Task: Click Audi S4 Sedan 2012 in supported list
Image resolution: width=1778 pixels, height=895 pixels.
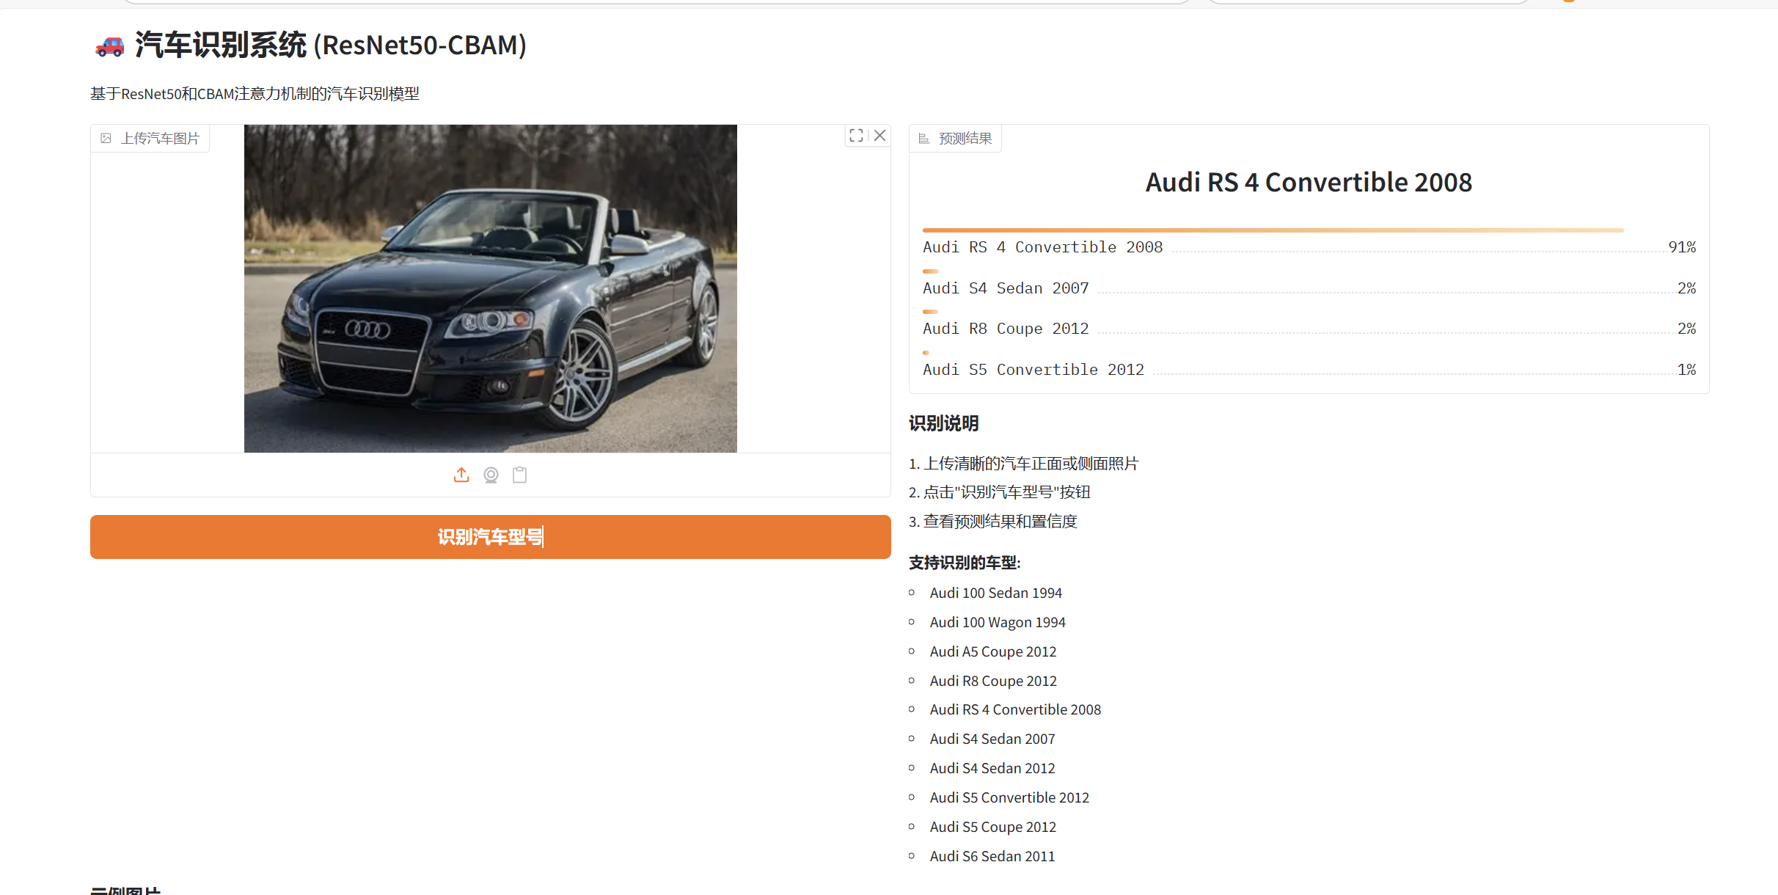Action: [x=992, y=768]
